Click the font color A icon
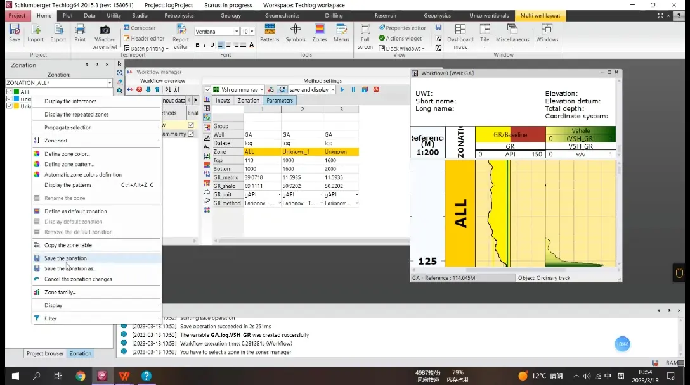Screen dimensions: 690x385 pyautogui.click(x=251, y=45)
